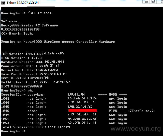Click the 'Telnet 122.22' window title text
This screenshot has width=163, height=136.
17,3
